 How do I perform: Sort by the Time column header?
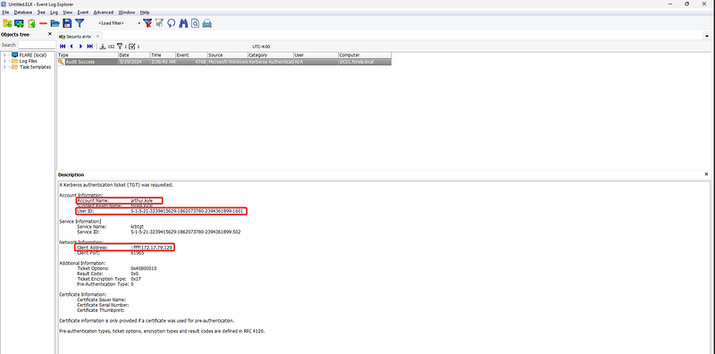tap(163, 55)
